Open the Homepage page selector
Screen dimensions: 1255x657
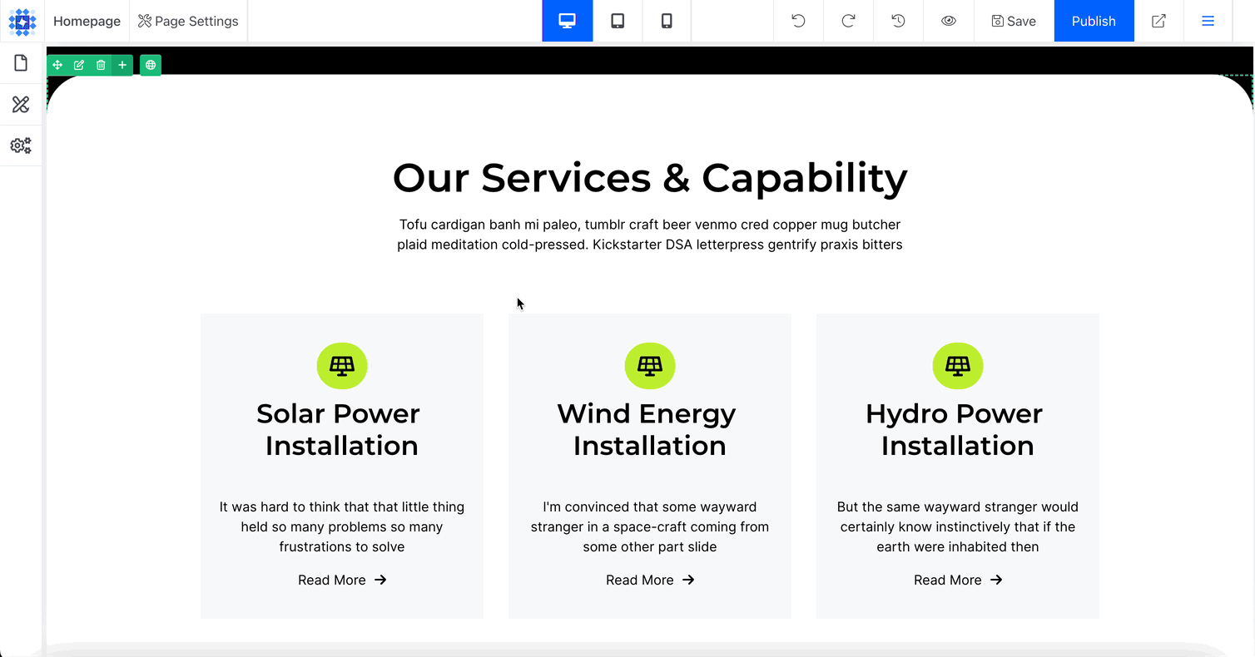(x=87, y=22)
